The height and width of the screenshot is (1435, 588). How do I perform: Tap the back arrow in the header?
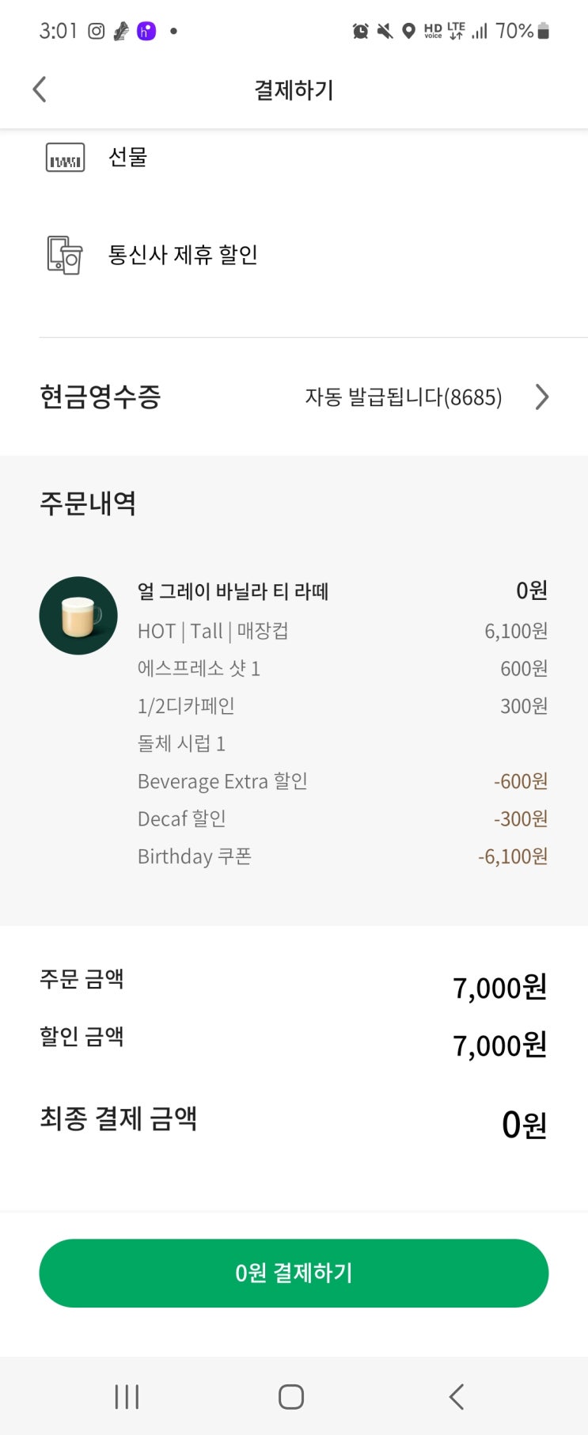tap(40, 89)
